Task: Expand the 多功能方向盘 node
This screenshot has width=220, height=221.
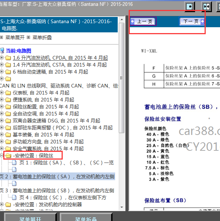Action: point(1,141)
